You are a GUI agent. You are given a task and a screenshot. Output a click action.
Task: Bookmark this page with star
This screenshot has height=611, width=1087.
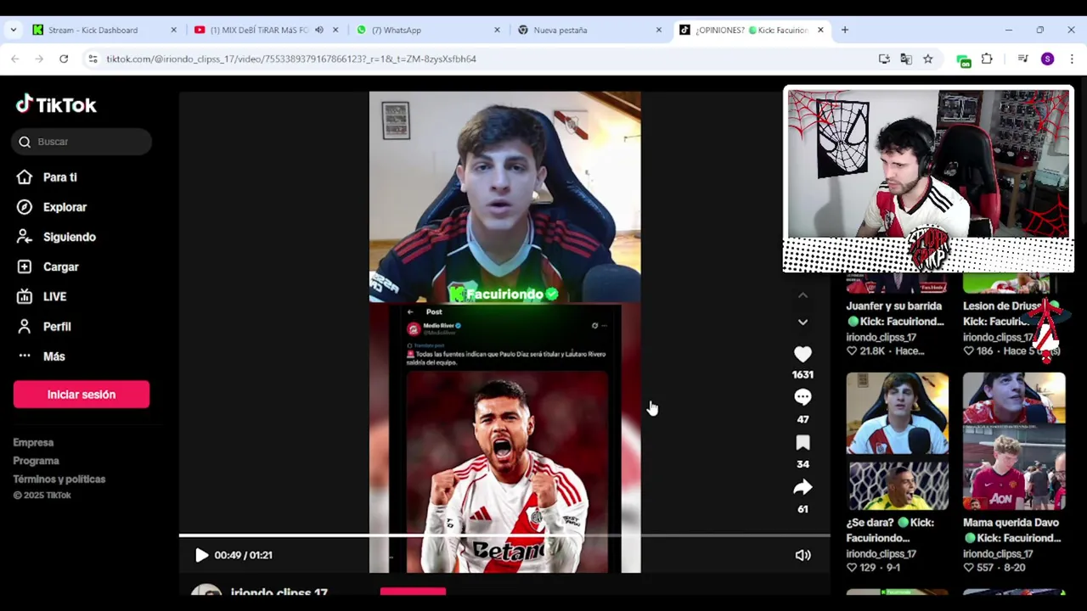927,59
